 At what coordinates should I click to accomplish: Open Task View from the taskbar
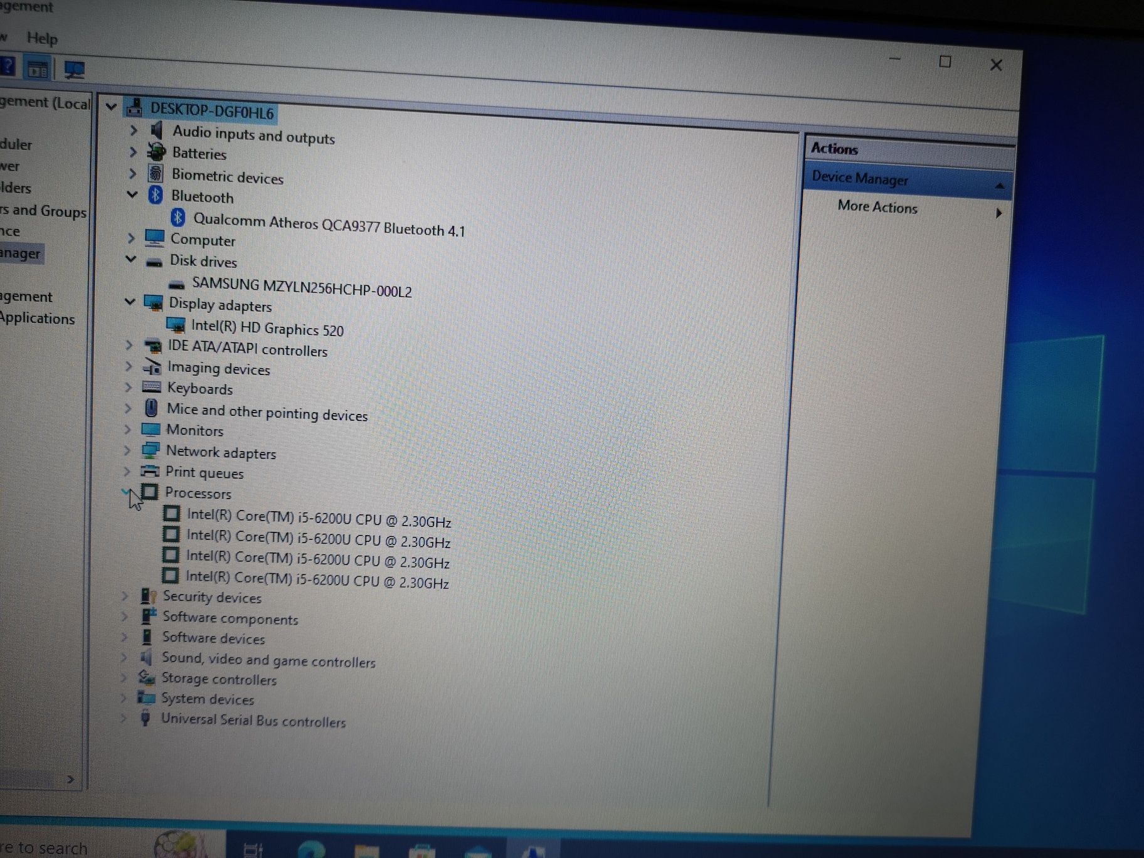coord(253,849)
